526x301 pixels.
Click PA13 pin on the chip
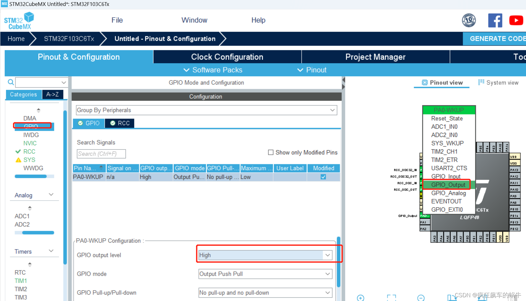(515, 170)
